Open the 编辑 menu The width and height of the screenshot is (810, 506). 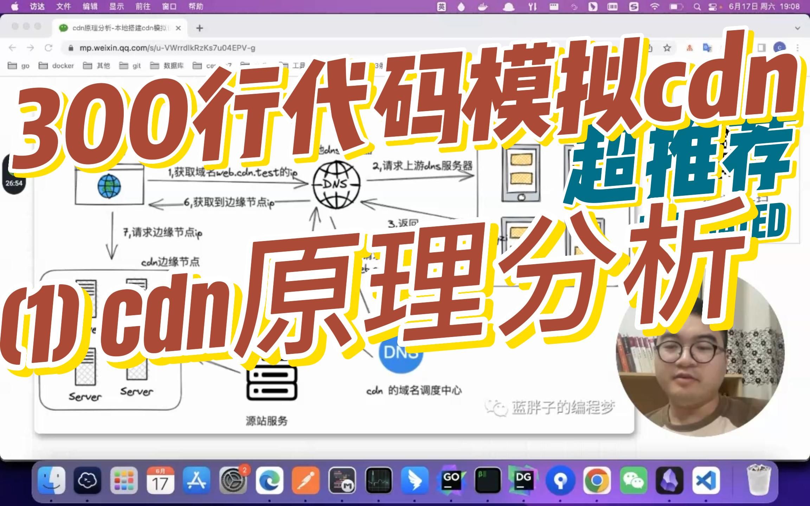point(90,6)
